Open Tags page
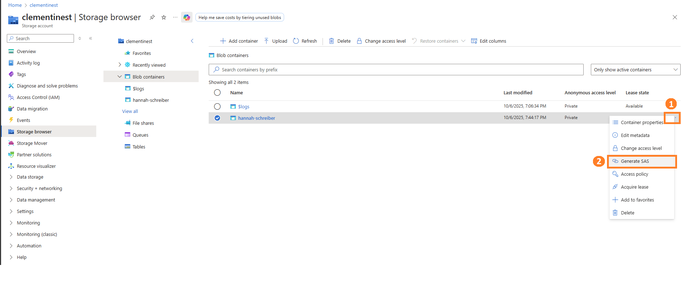The width and height of the screenshot is (681, 308). coord(21,74)
